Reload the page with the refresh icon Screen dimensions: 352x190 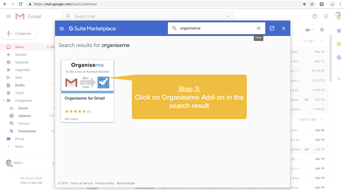pos(20,4)
